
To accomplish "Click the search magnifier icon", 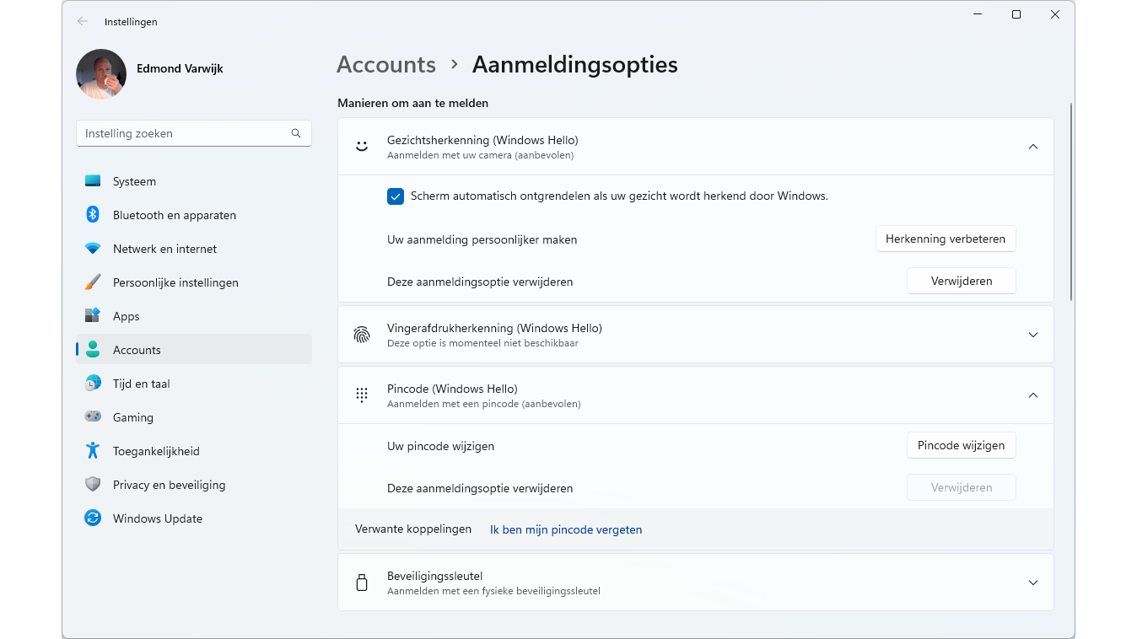I will [x=296, y=133].
